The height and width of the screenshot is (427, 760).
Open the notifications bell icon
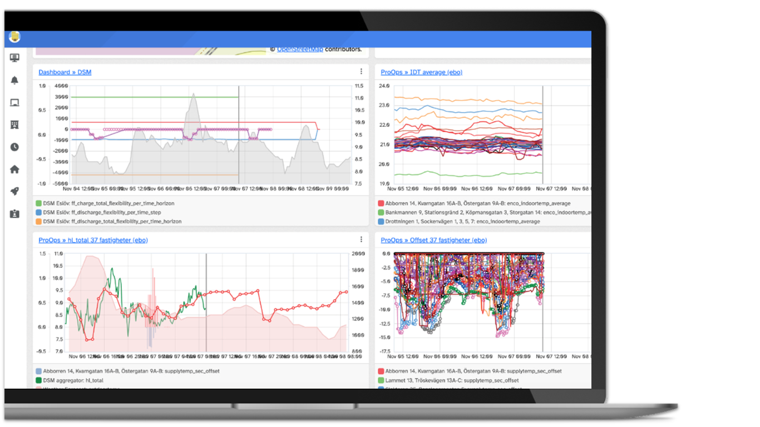click(x=14, y=80)
